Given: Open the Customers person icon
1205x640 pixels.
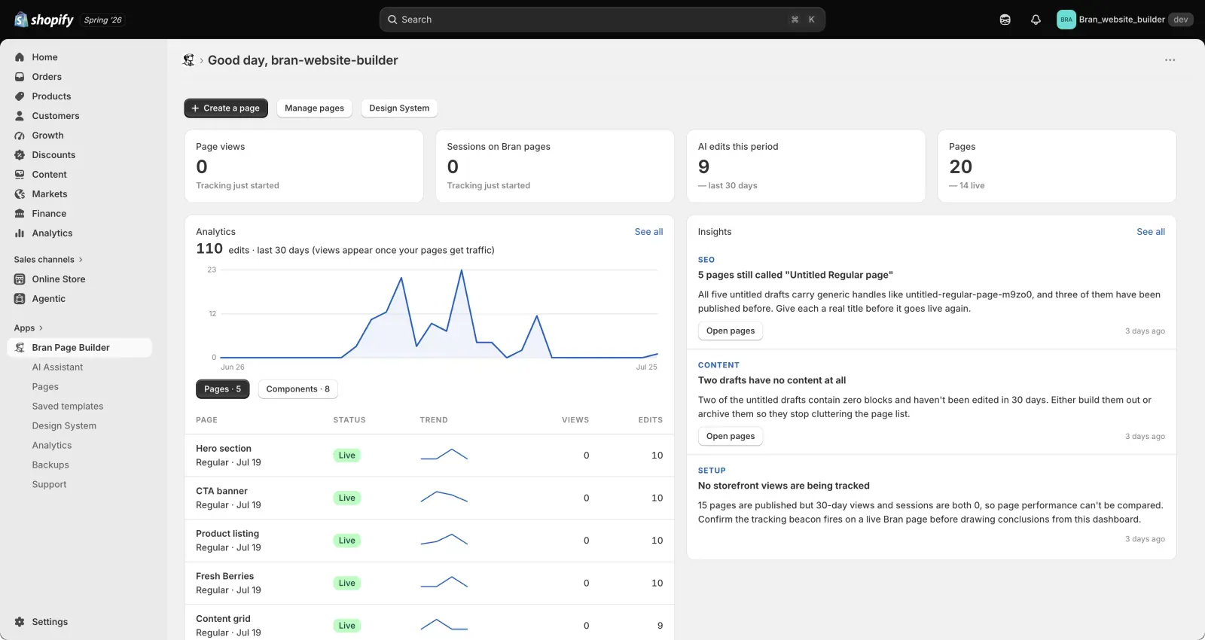Looking at the screenshot, I should click(20, 116).
